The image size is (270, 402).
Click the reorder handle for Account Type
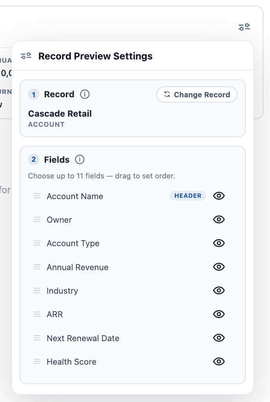coord(37,243)
